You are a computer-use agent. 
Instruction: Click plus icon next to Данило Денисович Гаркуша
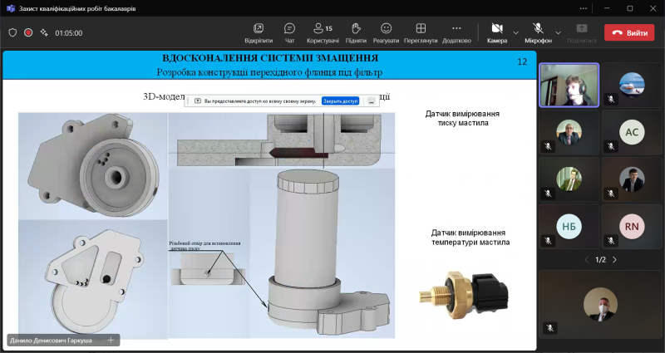point(111,340)
